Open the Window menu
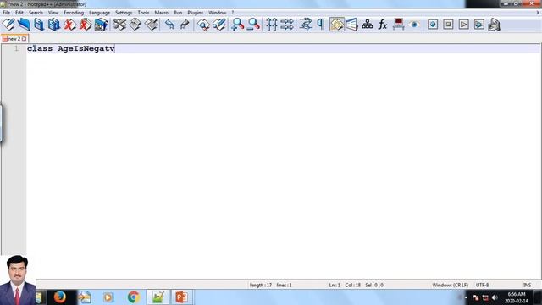The width and height of the screenshot is (542, 305). 217,13
